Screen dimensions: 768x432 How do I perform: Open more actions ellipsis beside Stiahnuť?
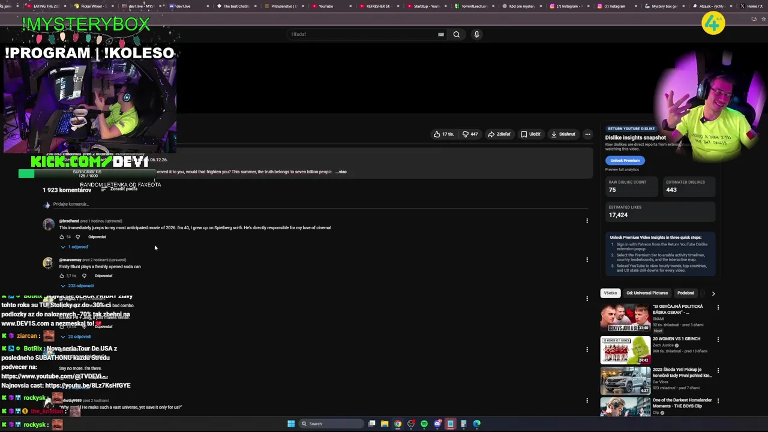[588, 134]
